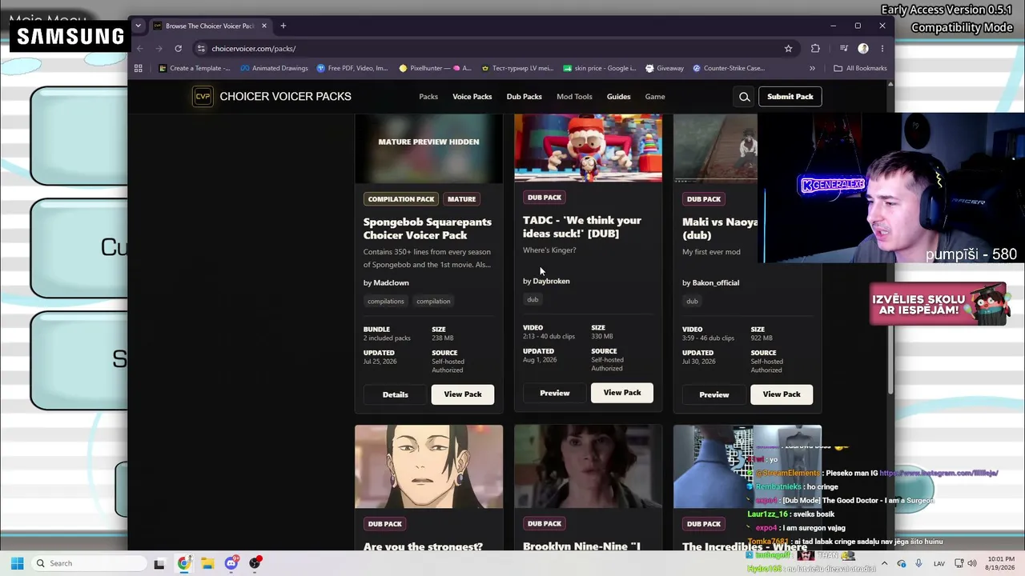Preview the Maki vs Naoya dub
Viewport: 1025px width, 576px height.
[x=713, y=394]
